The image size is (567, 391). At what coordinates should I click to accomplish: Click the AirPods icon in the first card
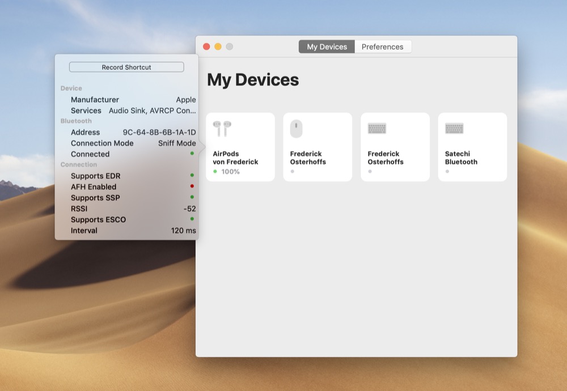click(222, 129)
